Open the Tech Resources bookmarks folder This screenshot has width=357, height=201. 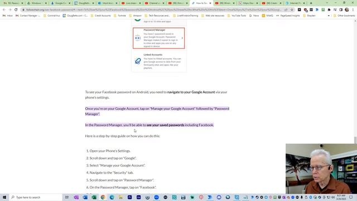click(x=157, y=16)
